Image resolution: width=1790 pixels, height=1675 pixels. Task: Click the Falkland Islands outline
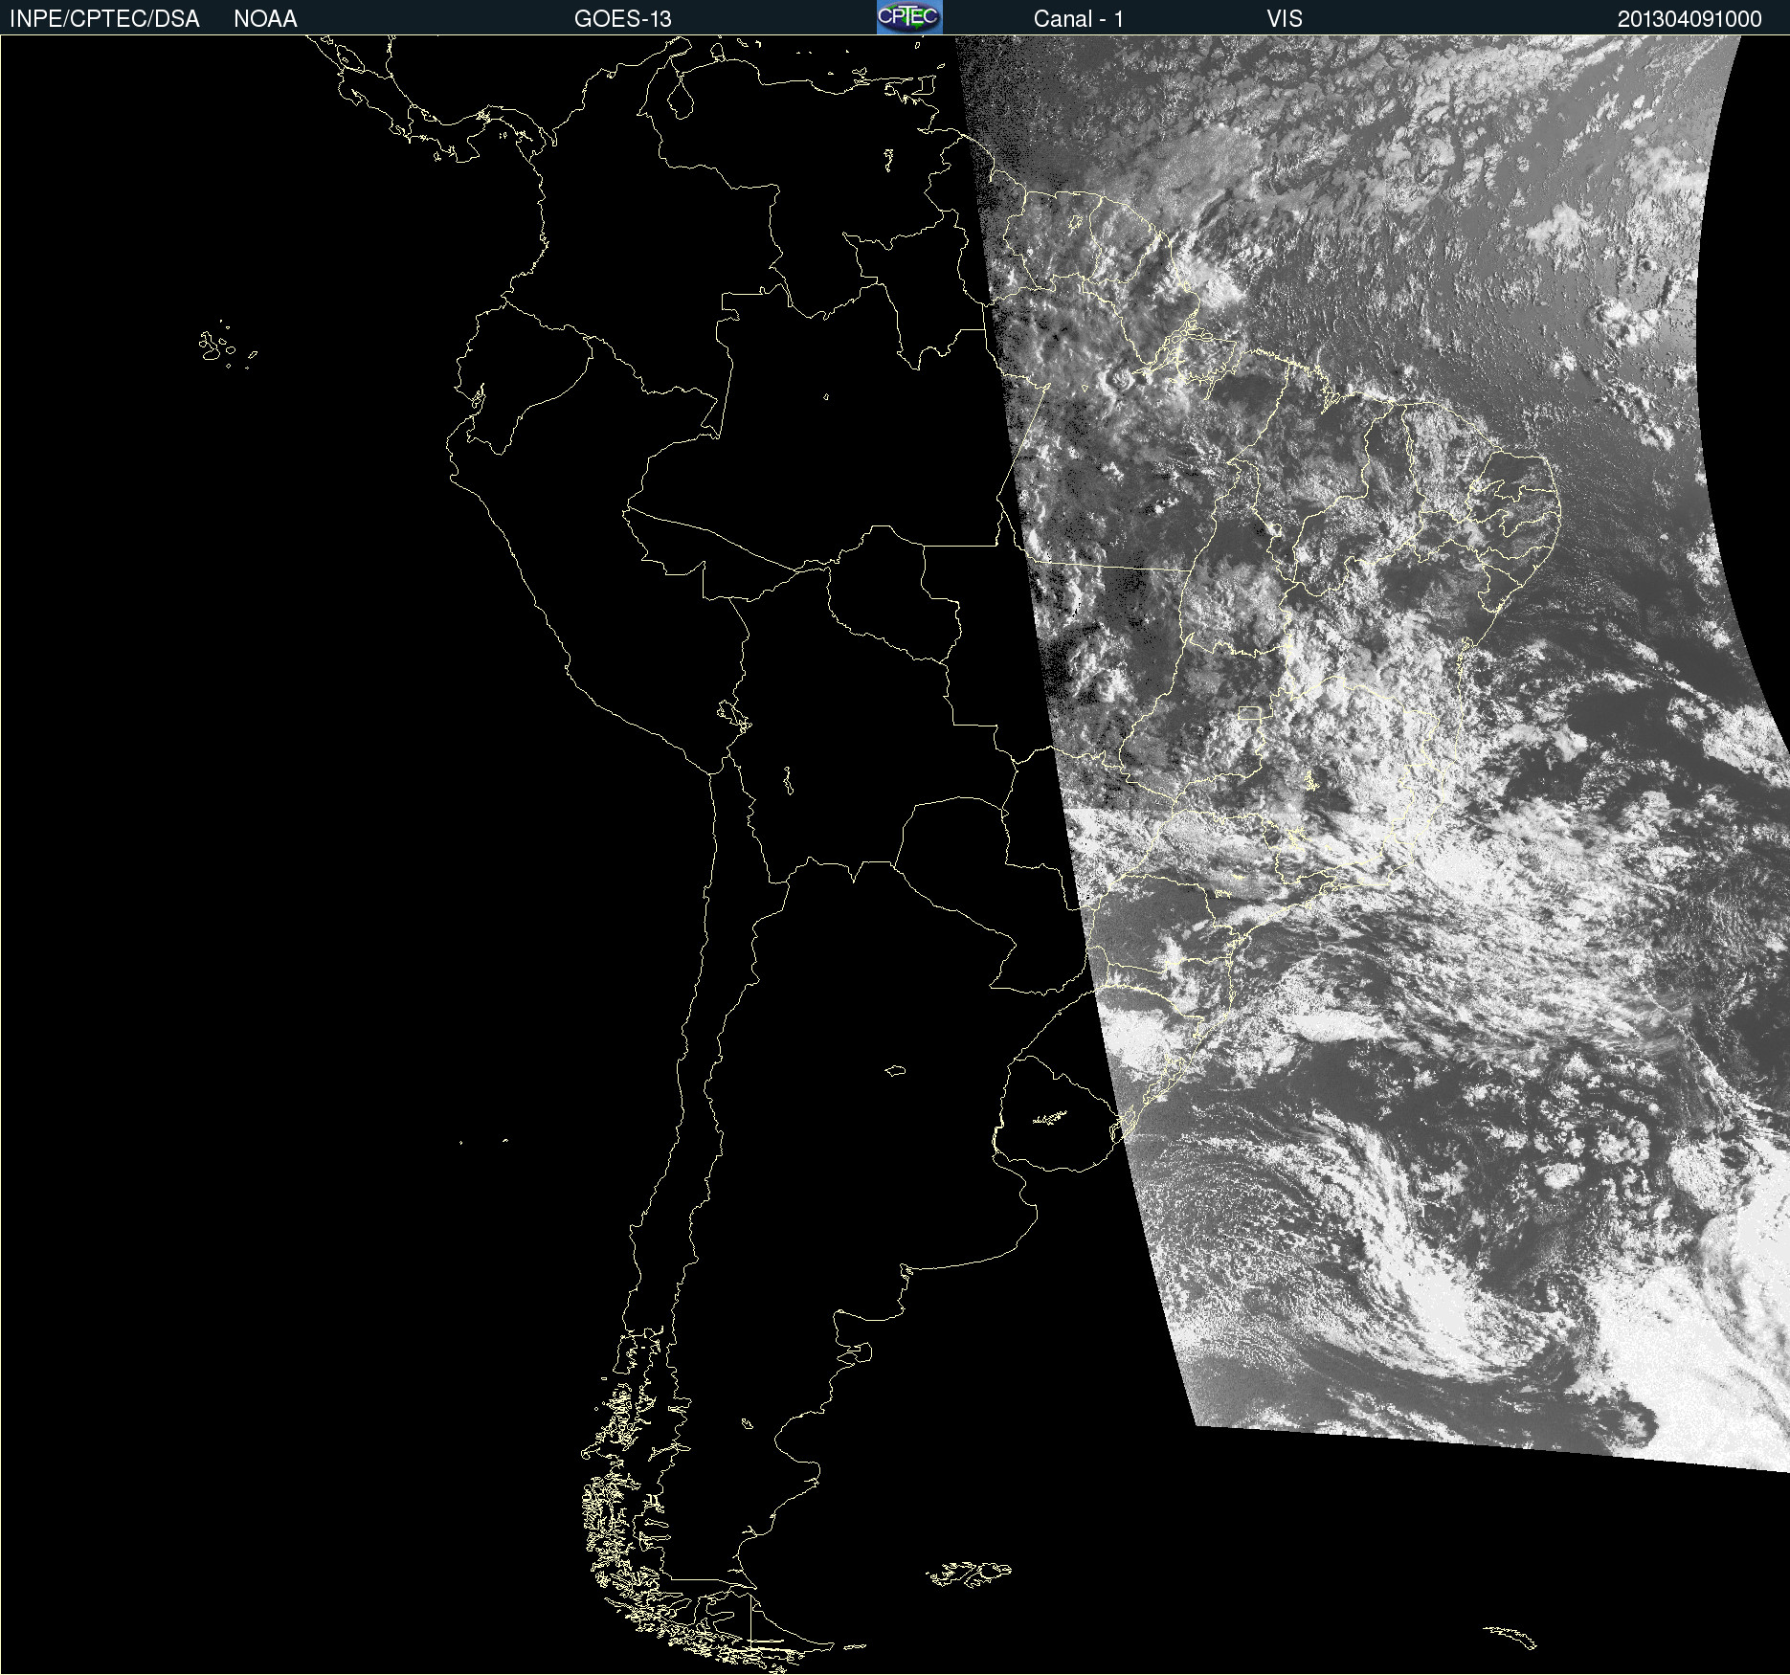coord(969,1574)
